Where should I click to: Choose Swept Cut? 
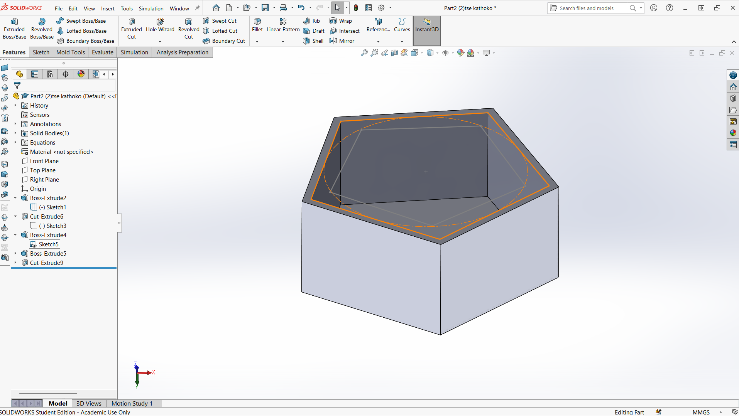pos(220,21)
